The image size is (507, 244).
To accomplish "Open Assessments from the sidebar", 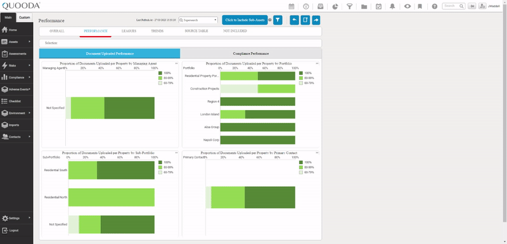I will (x=16, y=54).
